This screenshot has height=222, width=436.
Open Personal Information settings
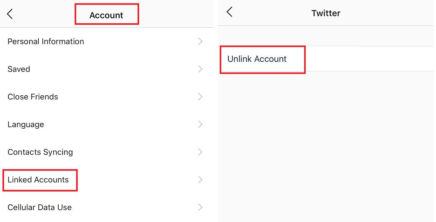[x=46, y=41]
